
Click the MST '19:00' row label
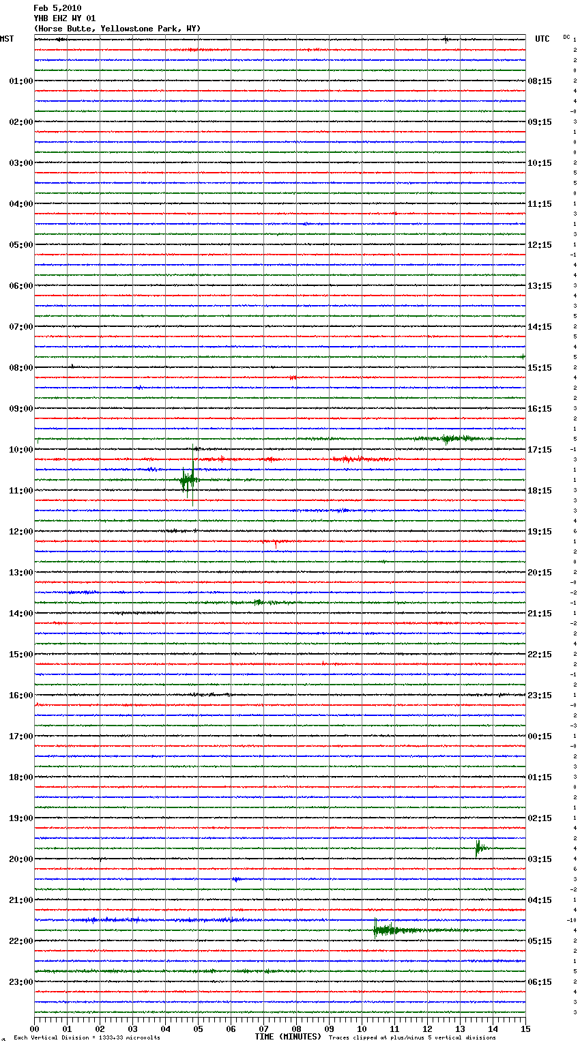(x=21, y=818)
